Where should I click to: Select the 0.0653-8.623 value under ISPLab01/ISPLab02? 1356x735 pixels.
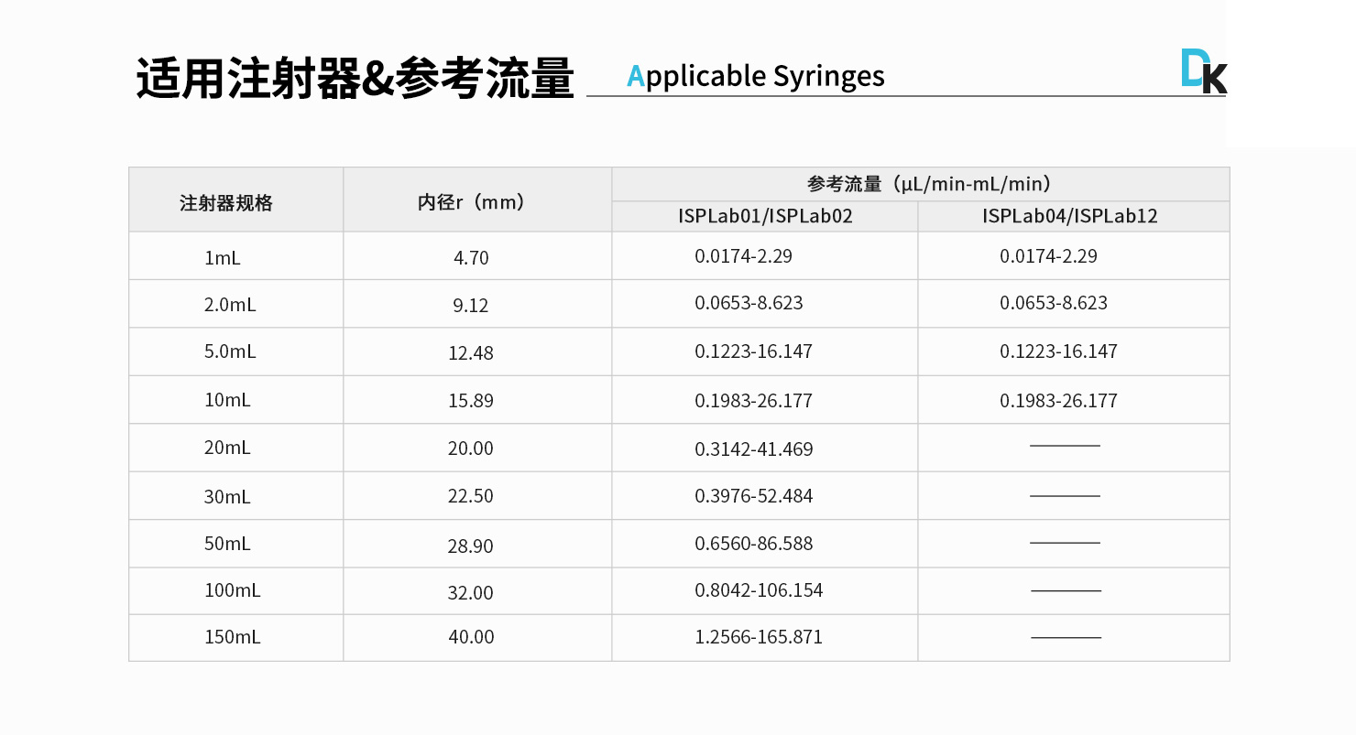tap(749, 303)
